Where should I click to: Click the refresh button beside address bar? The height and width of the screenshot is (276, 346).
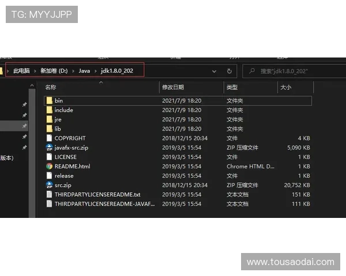229,71
